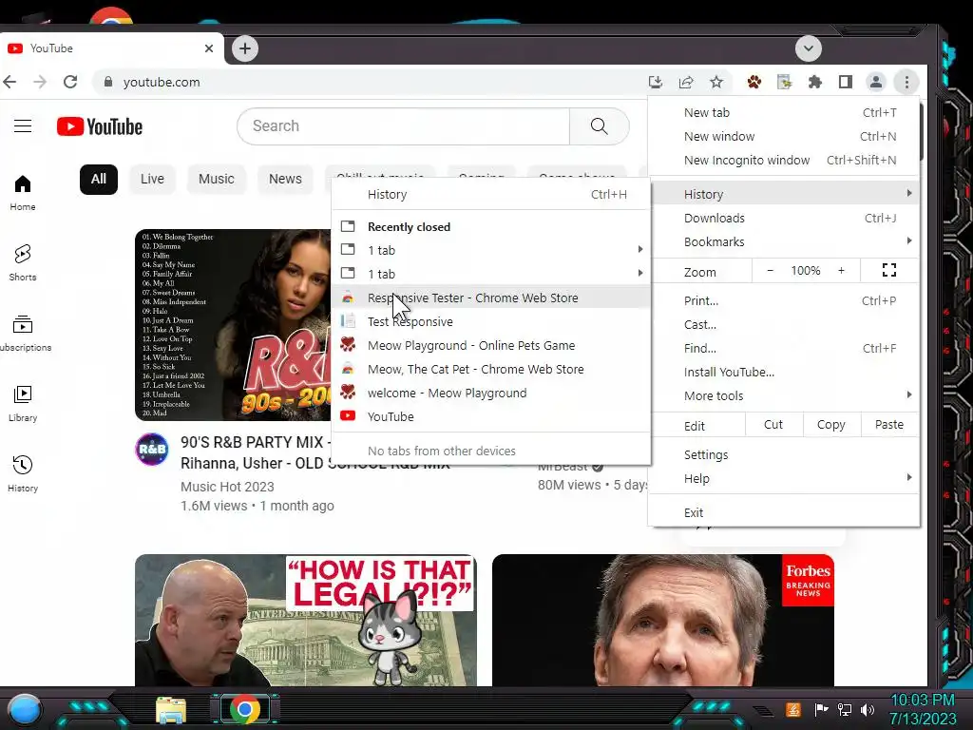Open a new tab with plus button
Image resolution: width=973 pixels, height=730 pixels.
245,48
